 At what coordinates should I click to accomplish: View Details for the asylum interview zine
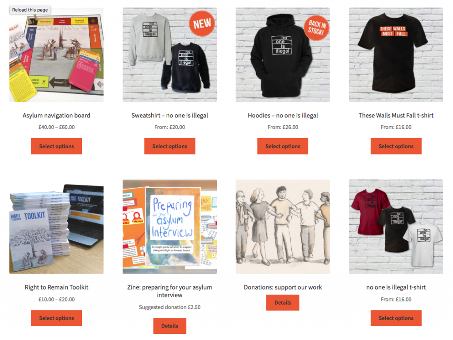[x=169, y=326]
